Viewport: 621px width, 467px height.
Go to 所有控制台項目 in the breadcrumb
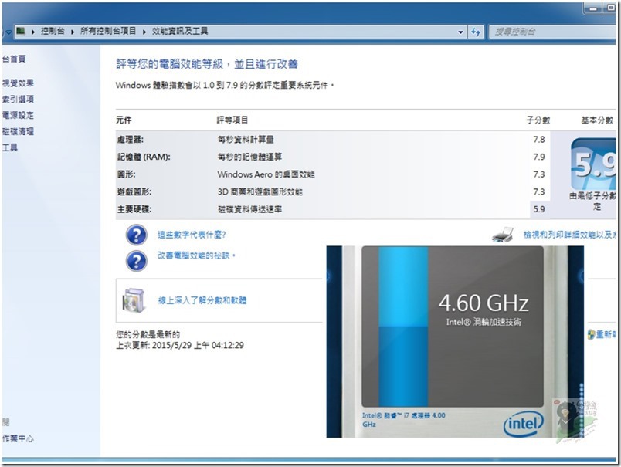point(108,31)
